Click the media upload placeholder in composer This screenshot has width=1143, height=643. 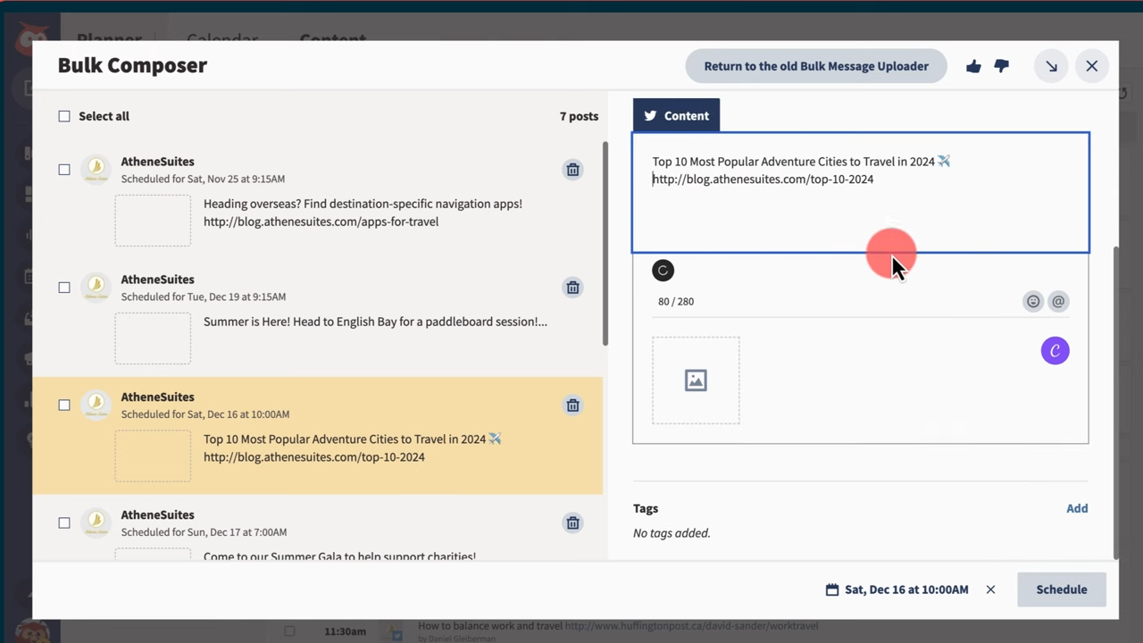pyautogui.click(x=696, y=380)
